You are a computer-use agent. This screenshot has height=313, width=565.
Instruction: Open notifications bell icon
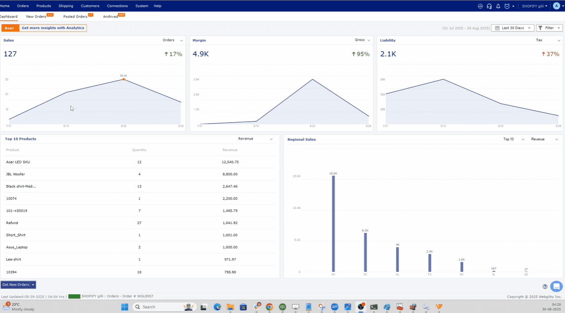(x=498, y=6)
